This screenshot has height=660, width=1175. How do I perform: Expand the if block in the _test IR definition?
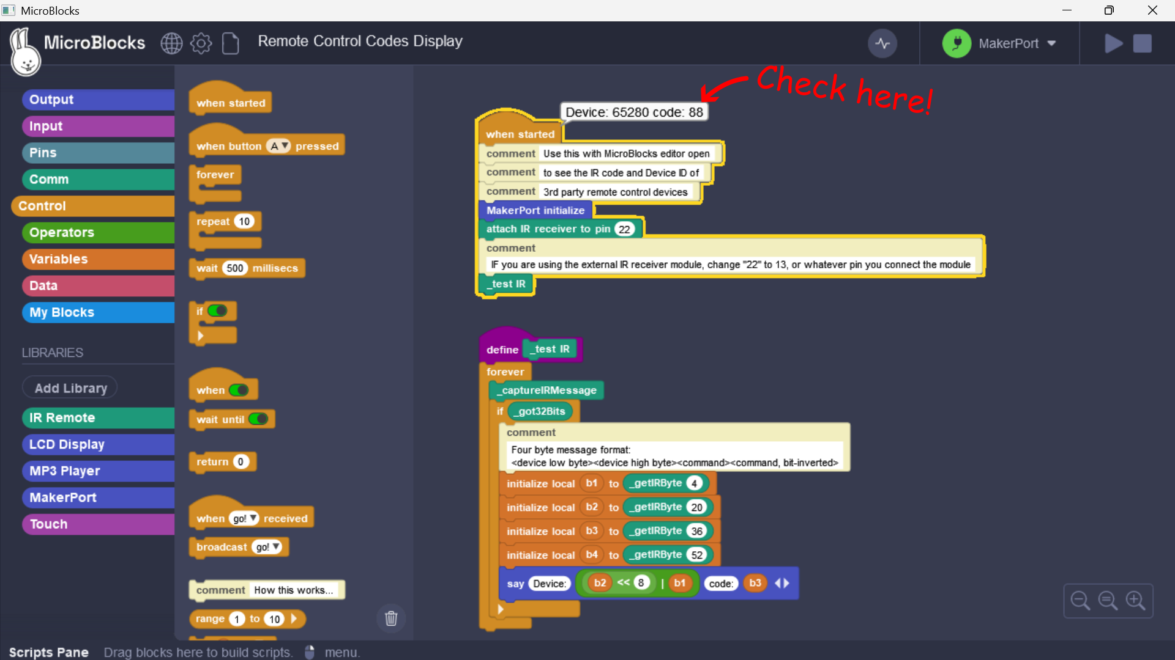501,609
